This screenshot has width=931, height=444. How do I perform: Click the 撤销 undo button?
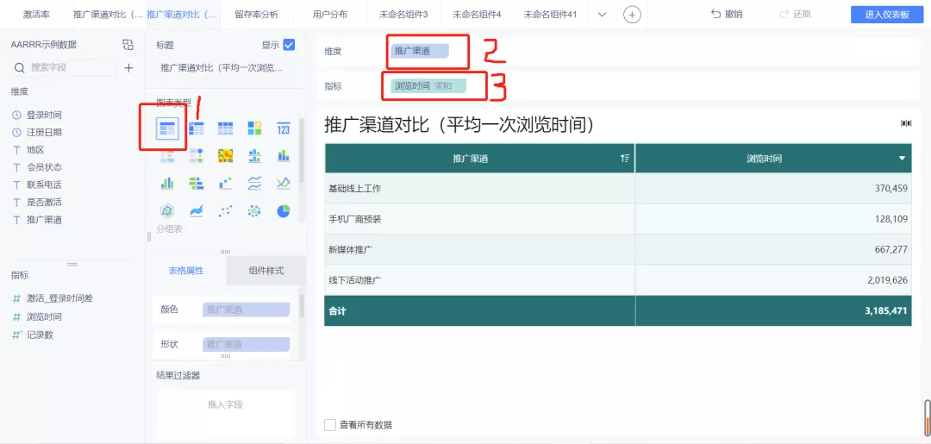pos(727,15)
